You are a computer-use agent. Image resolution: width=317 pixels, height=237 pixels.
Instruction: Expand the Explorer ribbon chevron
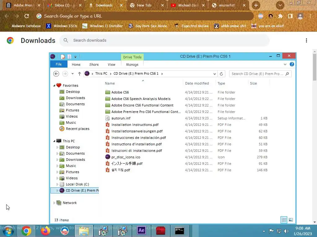(x=285, y=64)
